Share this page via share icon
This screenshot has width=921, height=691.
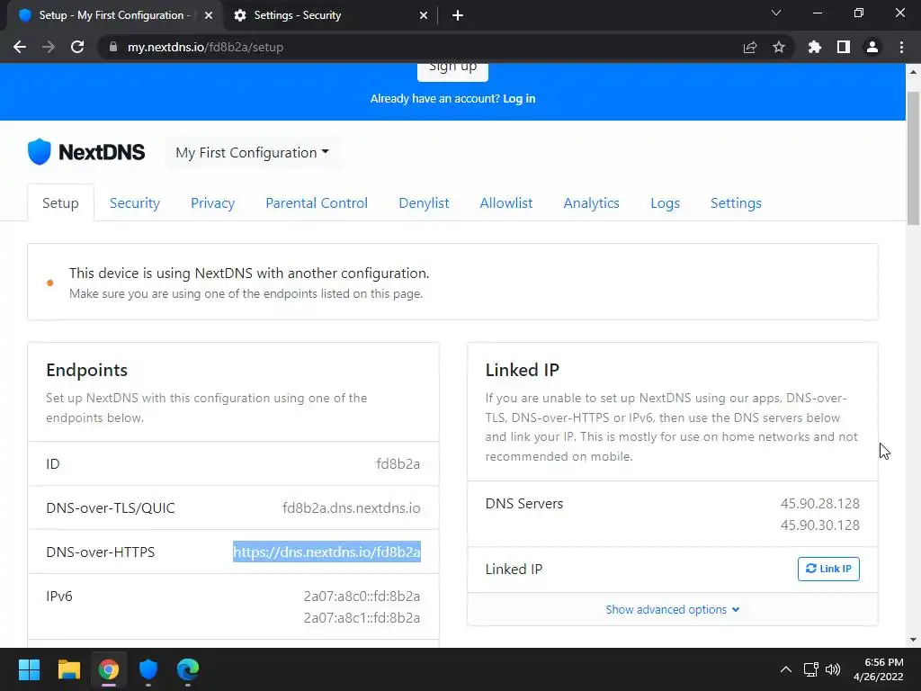click(x=750, y=47)
